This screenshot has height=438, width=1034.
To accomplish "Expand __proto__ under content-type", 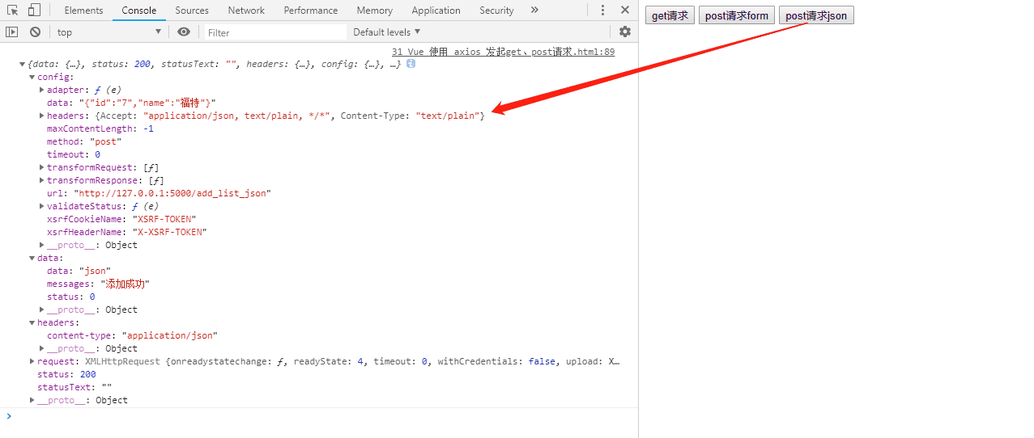I will 42,348.
